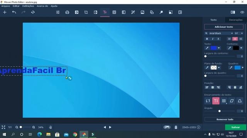Select the arc text curving icon

208,101
